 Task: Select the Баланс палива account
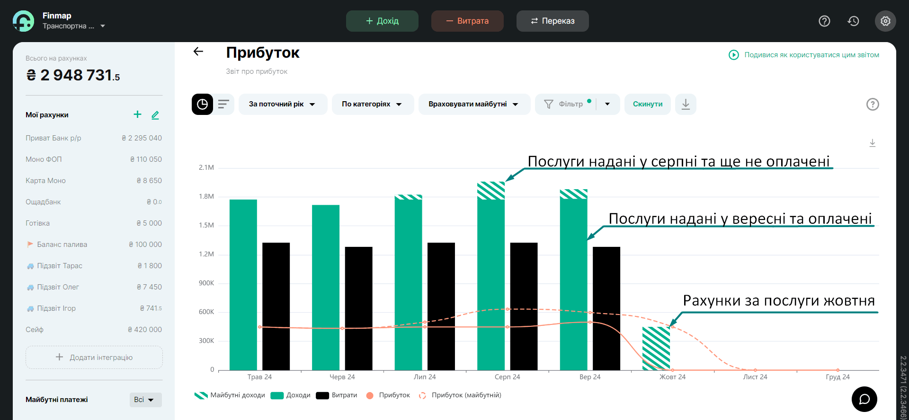pyautogui.click(x=94, y=245)
